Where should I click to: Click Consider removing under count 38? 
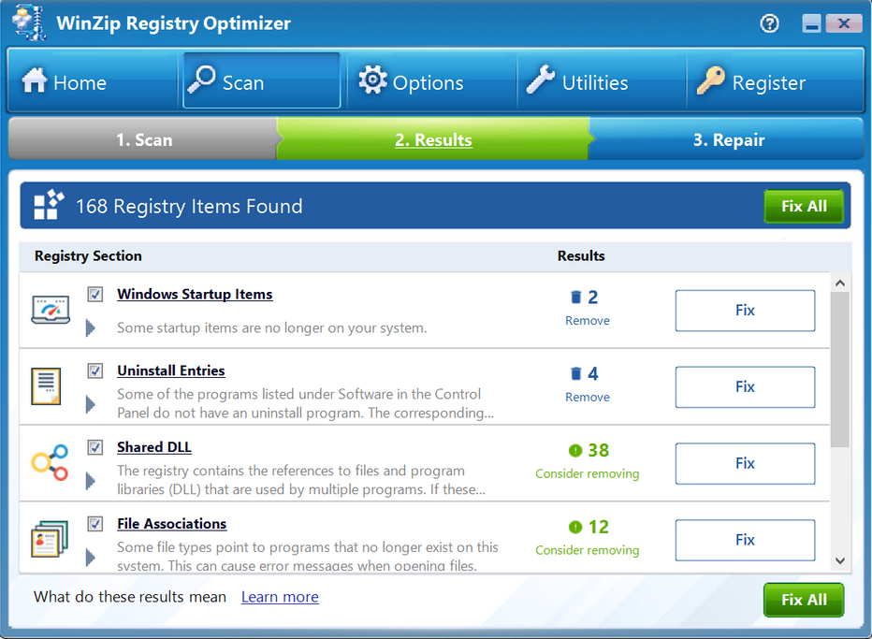pyautogui.click(x=587, y=473)
